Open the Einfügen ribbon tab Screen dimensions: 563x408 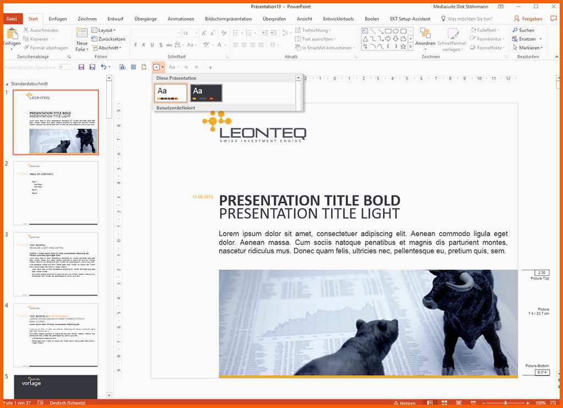[x=58, y=19]
